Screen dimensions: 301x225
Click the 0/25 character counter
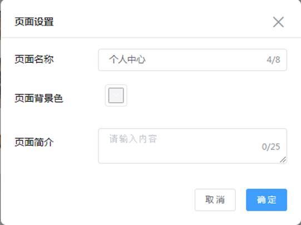click(x=271, y=147)
